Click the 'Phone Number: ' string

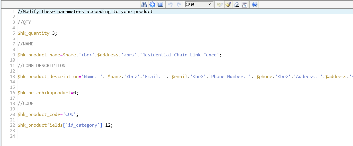point(230,77)
